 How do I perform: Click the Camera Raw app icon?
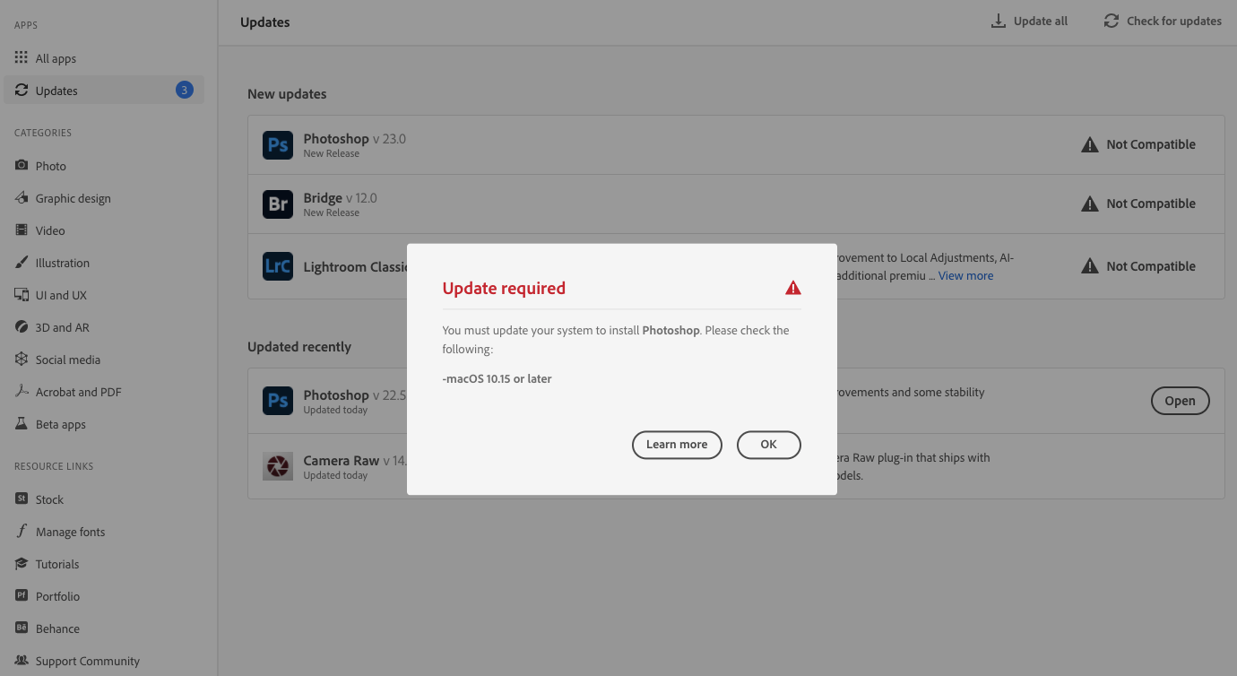coord(278,466)
